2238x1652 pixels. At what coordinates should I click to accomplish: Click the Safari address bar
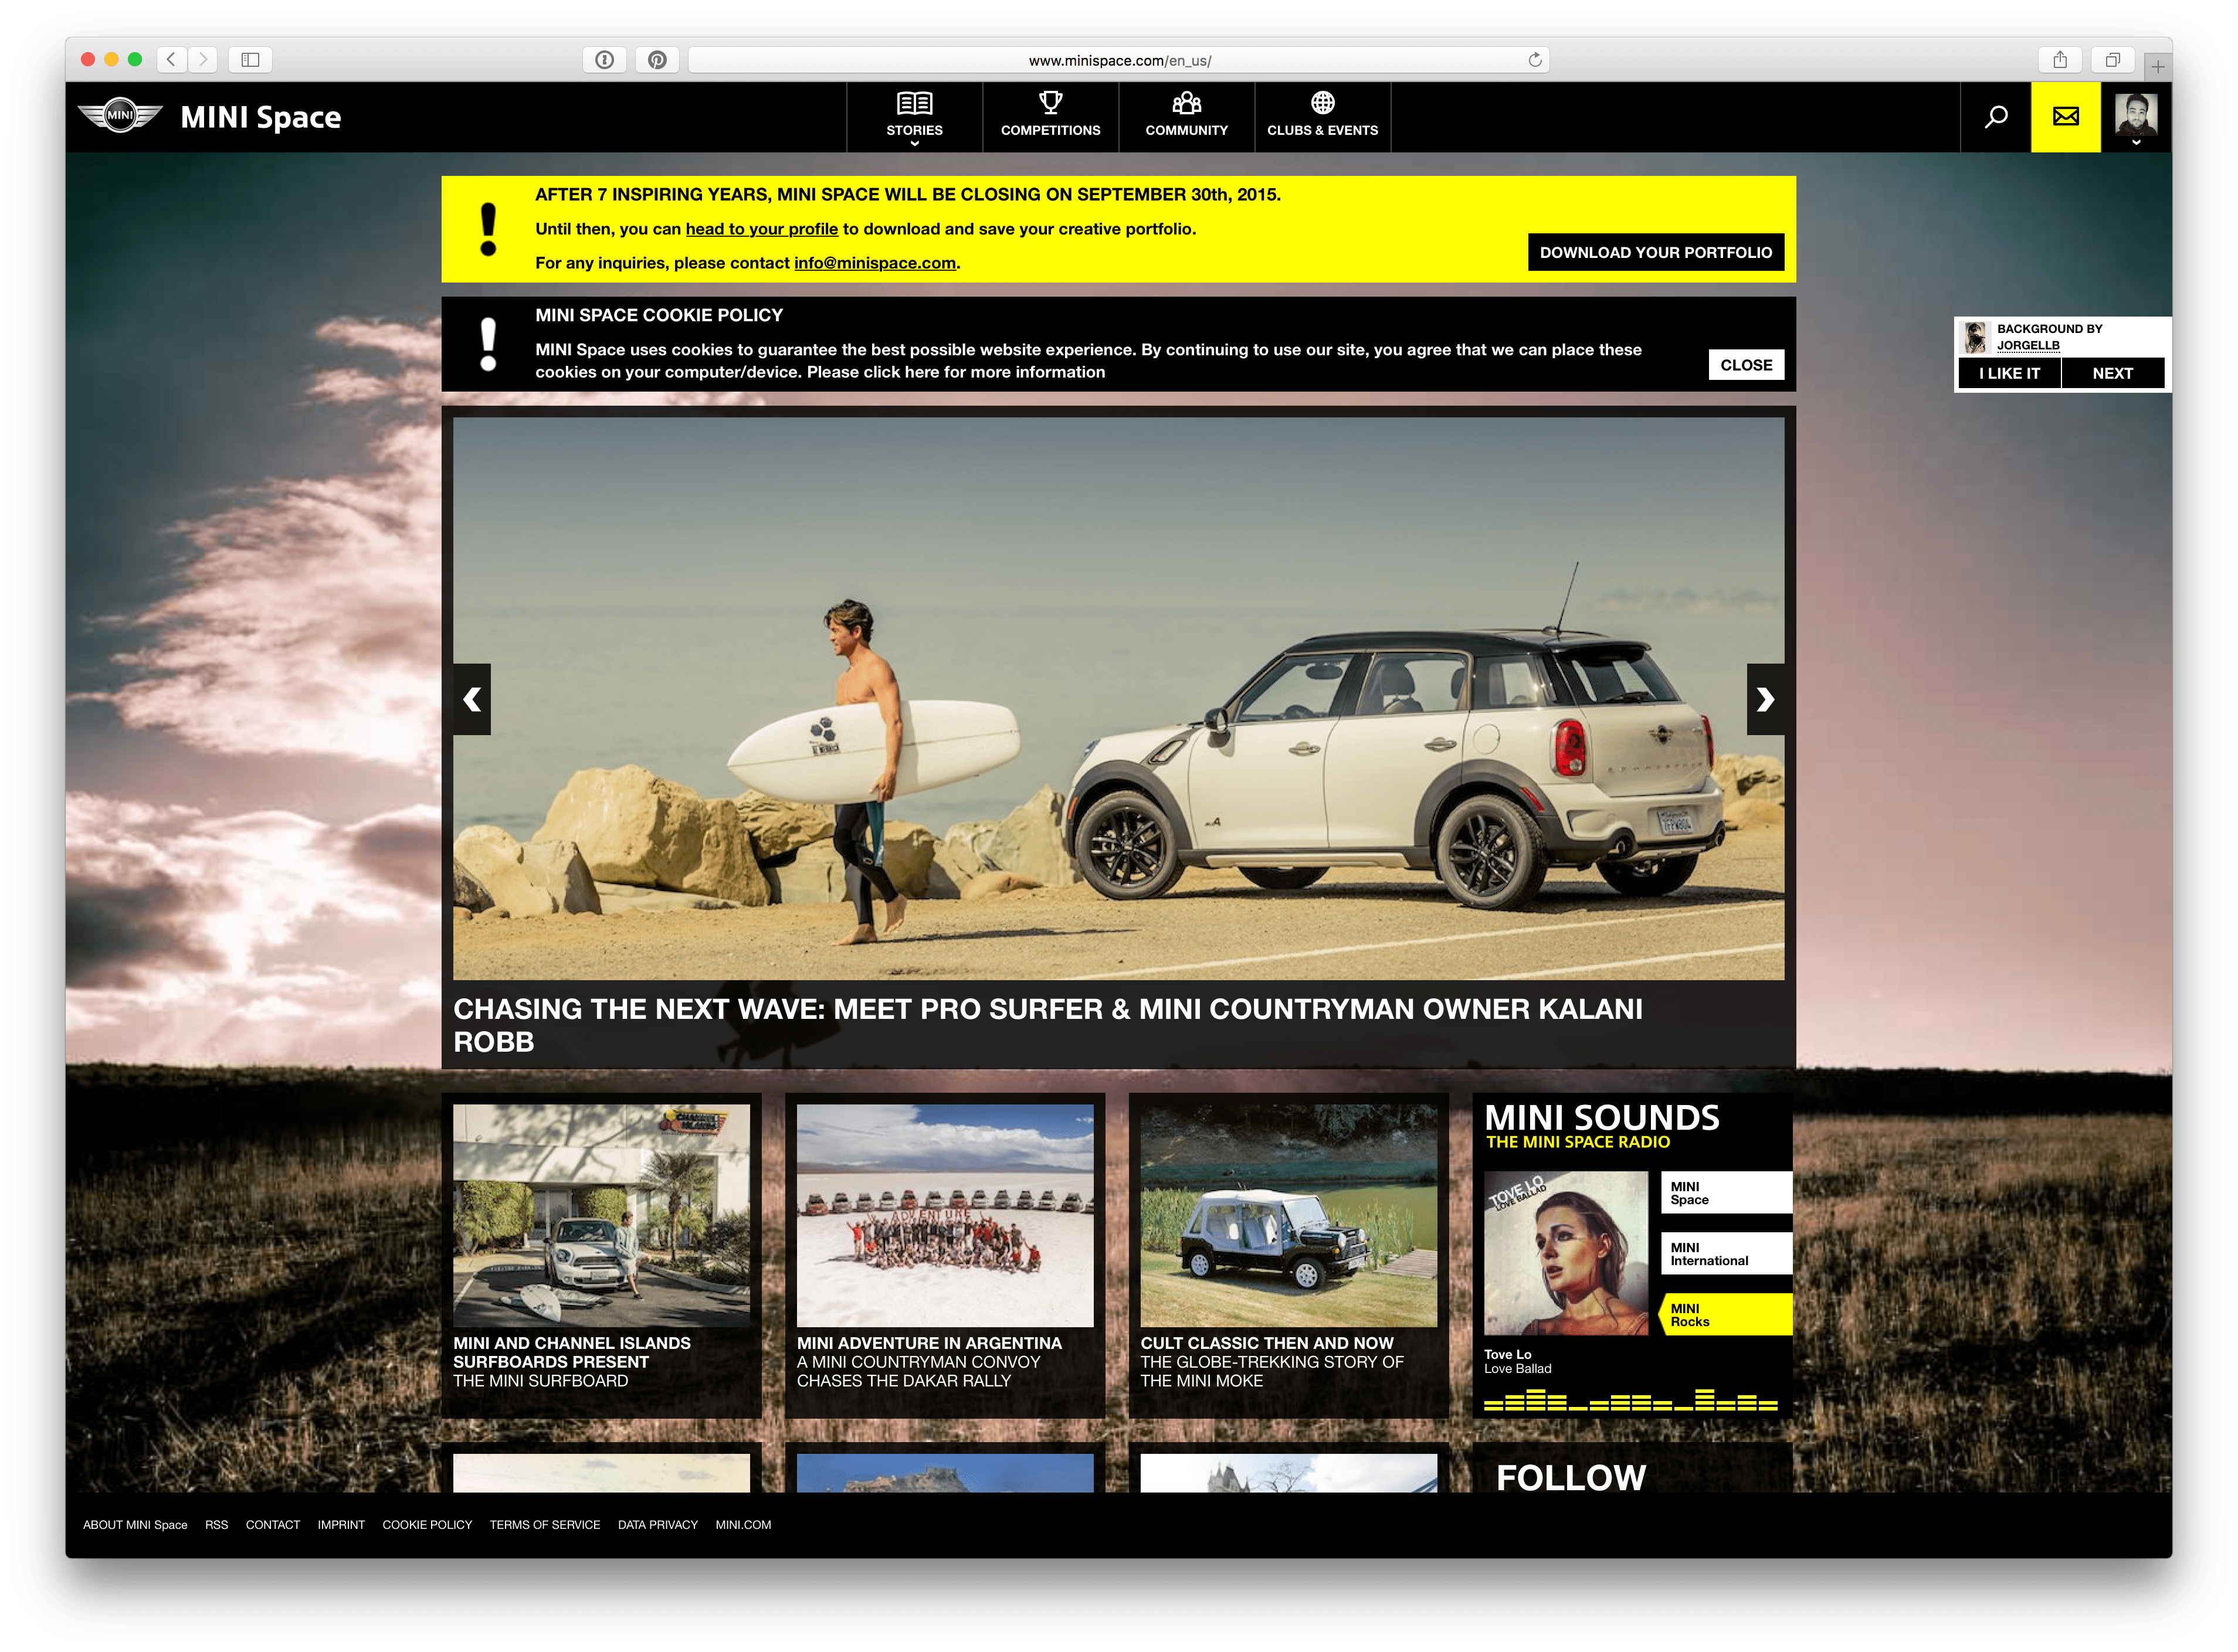pyautogui.click(x=1118, y=60)
